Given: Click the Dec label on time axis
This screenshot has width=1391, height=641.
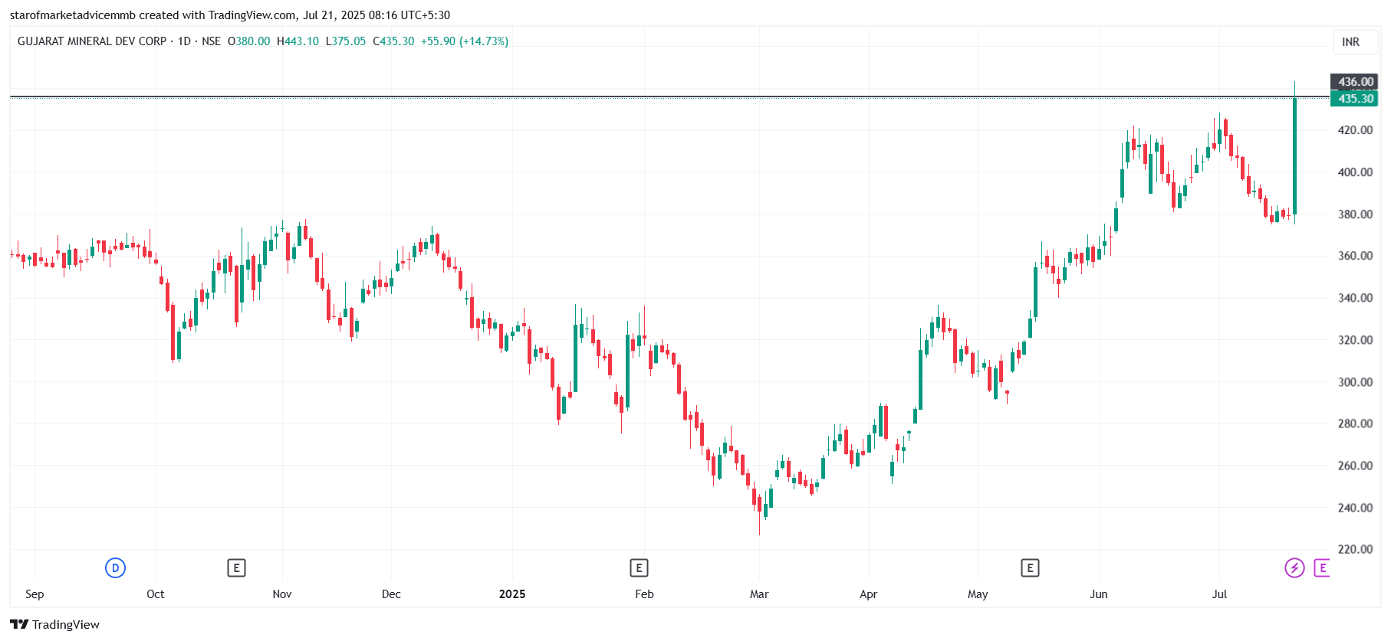Looking at the screenshot, I should pos(391,594).
